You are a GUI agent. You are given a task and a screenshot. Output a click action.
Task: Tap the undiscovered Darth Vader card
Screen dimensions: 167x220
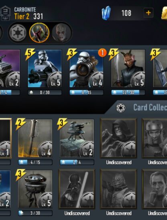(x=77, y=189)
